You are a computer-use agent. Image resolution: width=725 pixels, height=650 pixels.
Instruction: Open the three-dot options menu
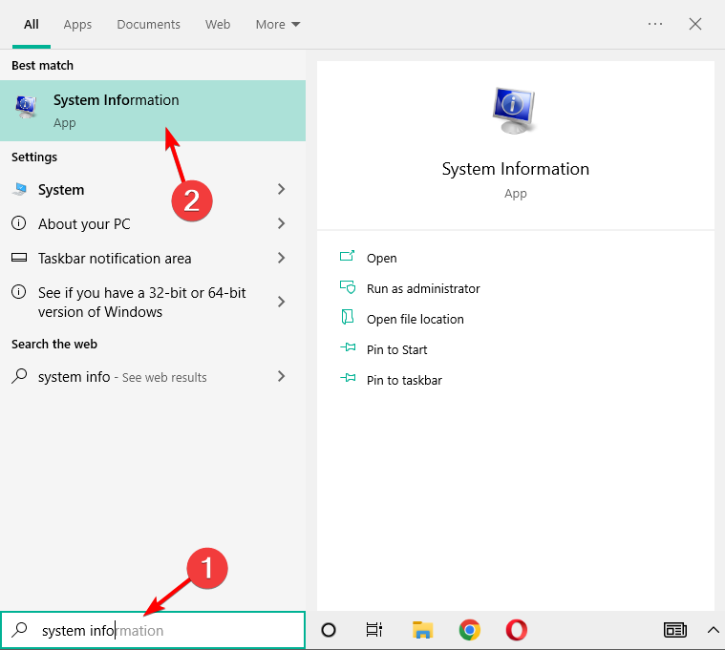point(655,24)
